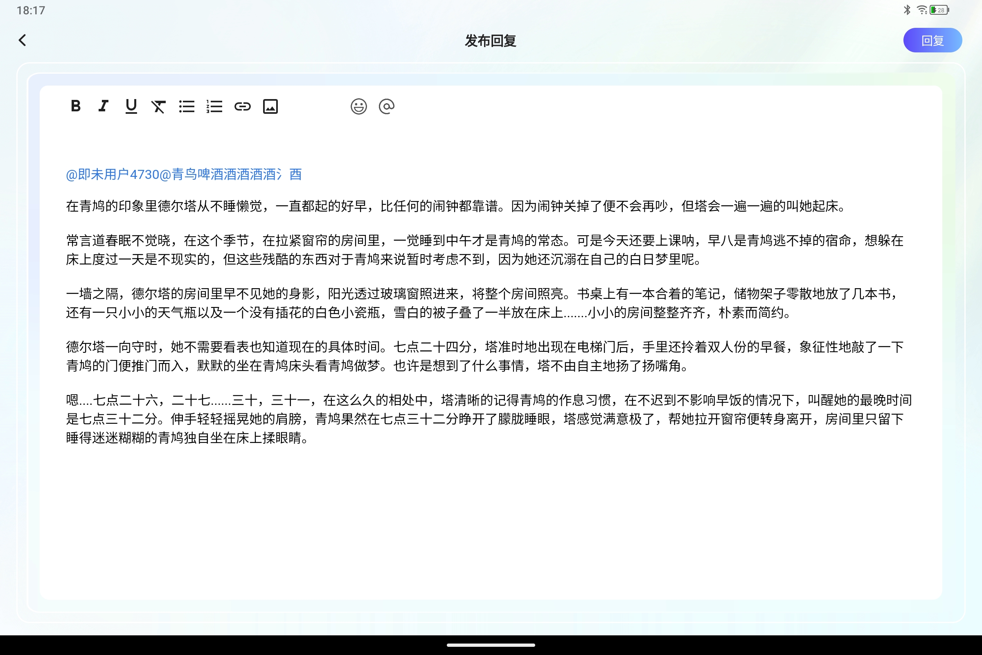Insert a hyperlink
Viewport: 982px width, 655px height.
coord(243,106)
